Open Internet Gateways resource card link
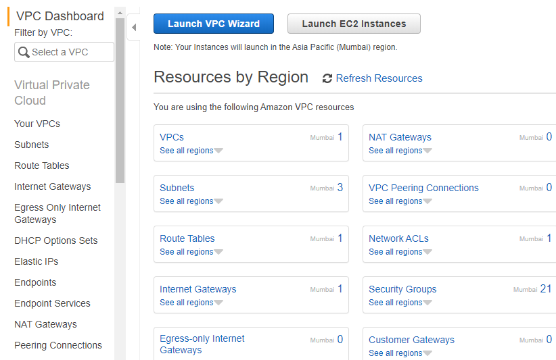The width and height of the screenshot is (556, 360). click(198, 289)
